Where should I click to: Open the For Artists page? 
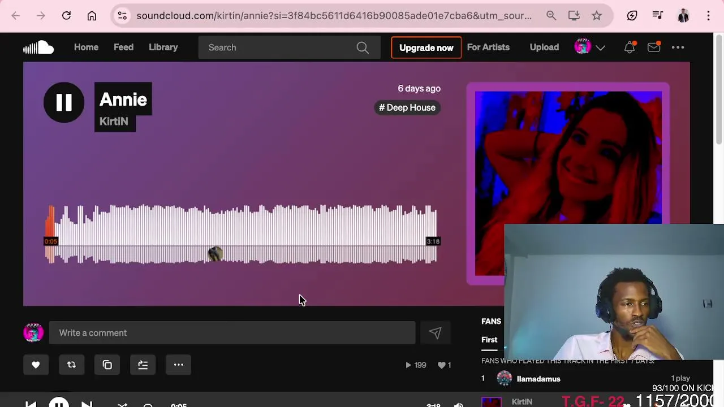click(x=488, y=47)
